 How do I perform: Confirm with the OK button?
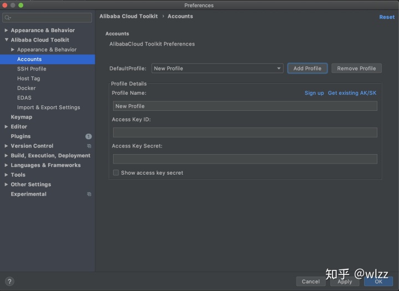point(378,282)
